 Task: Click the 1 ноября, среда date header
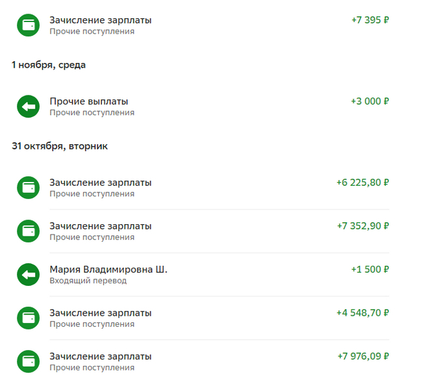pyautogui.click(x=49, y=65)
